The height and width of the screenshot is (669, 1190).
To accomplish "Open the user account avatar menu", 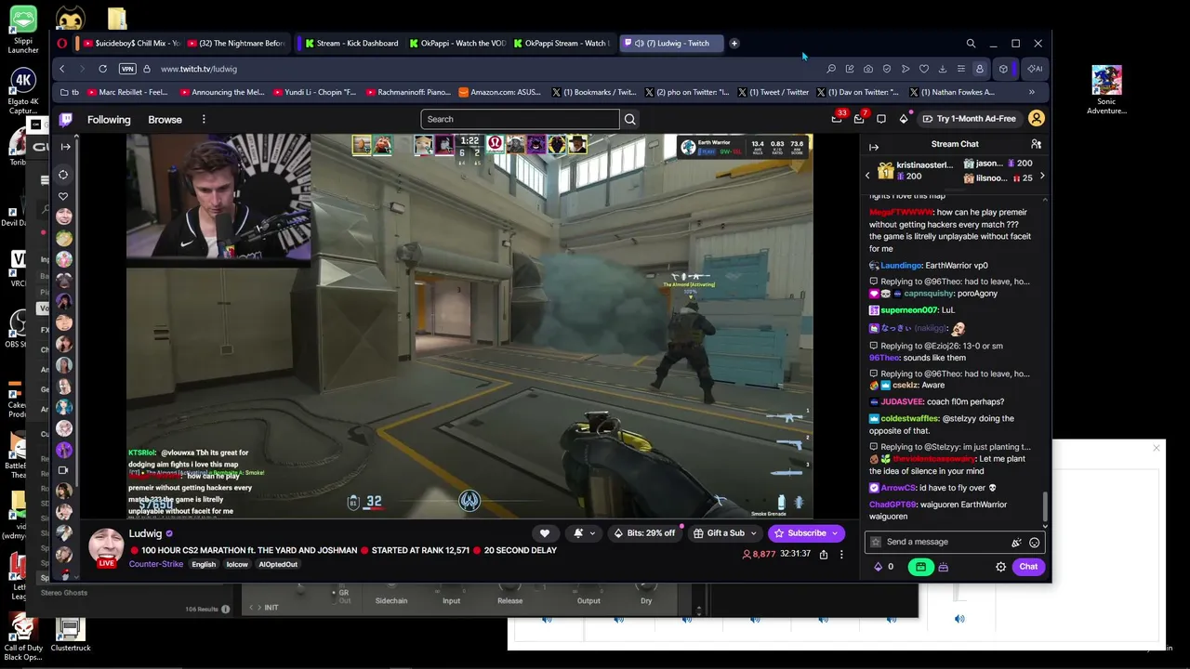I will pos(1037,119).
